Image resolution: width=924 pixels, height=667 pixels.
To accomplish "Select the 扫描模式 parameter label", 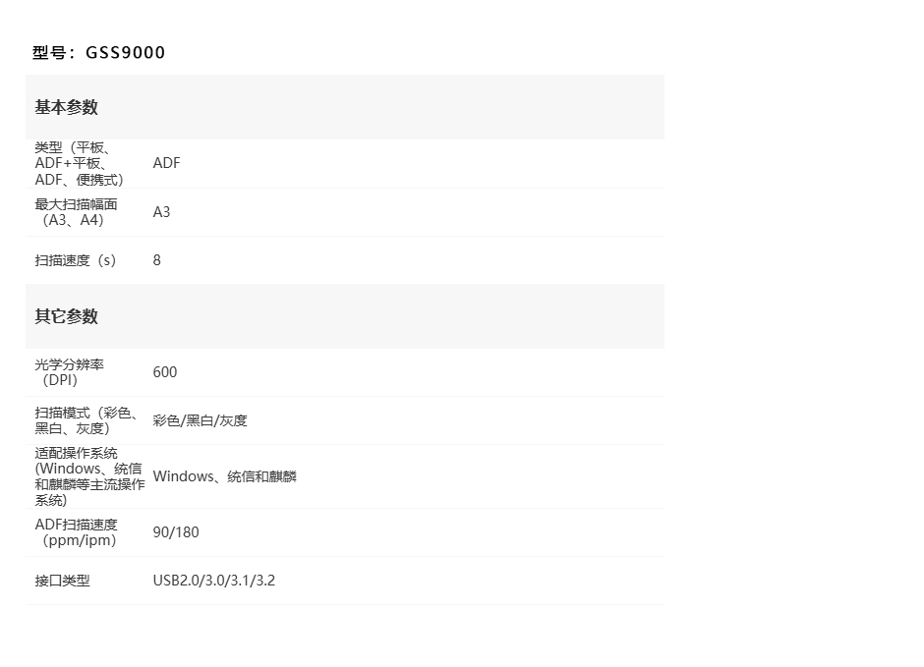I will tap(87, 420).
